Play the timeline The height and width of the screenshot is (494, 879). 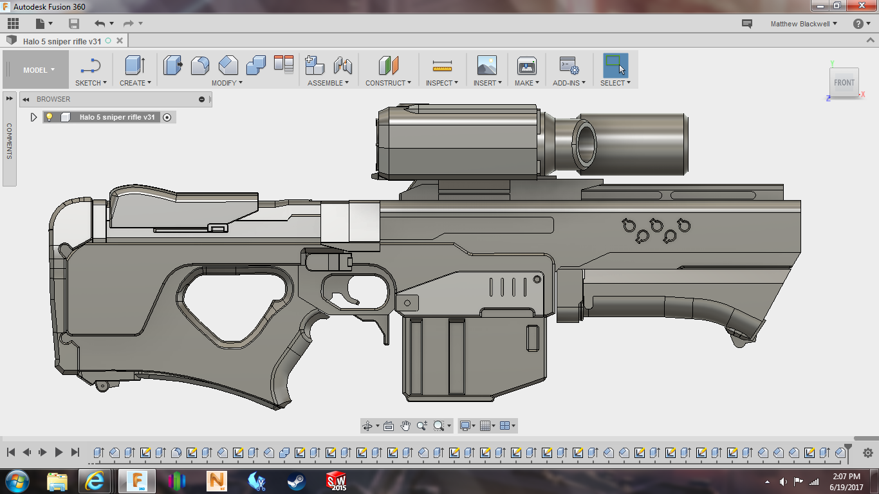click(x=59, y=453)
